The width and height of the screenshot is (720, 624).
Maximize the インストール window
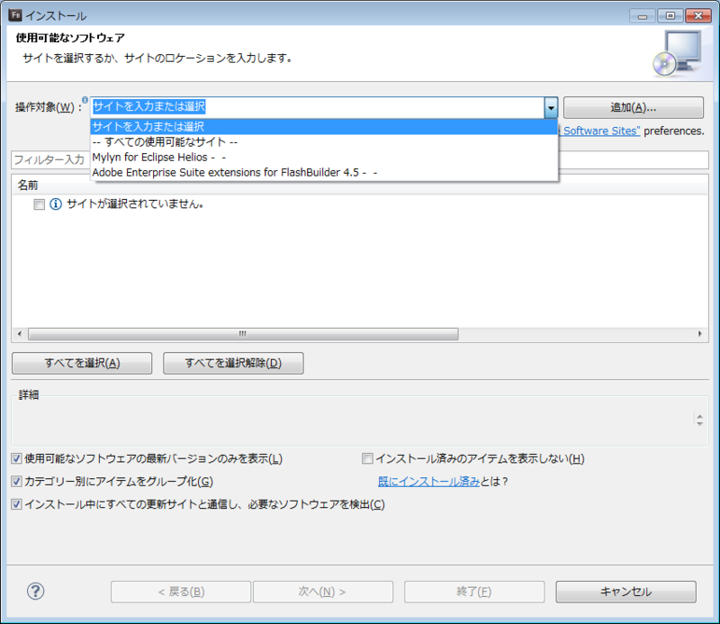pos(670,16)
